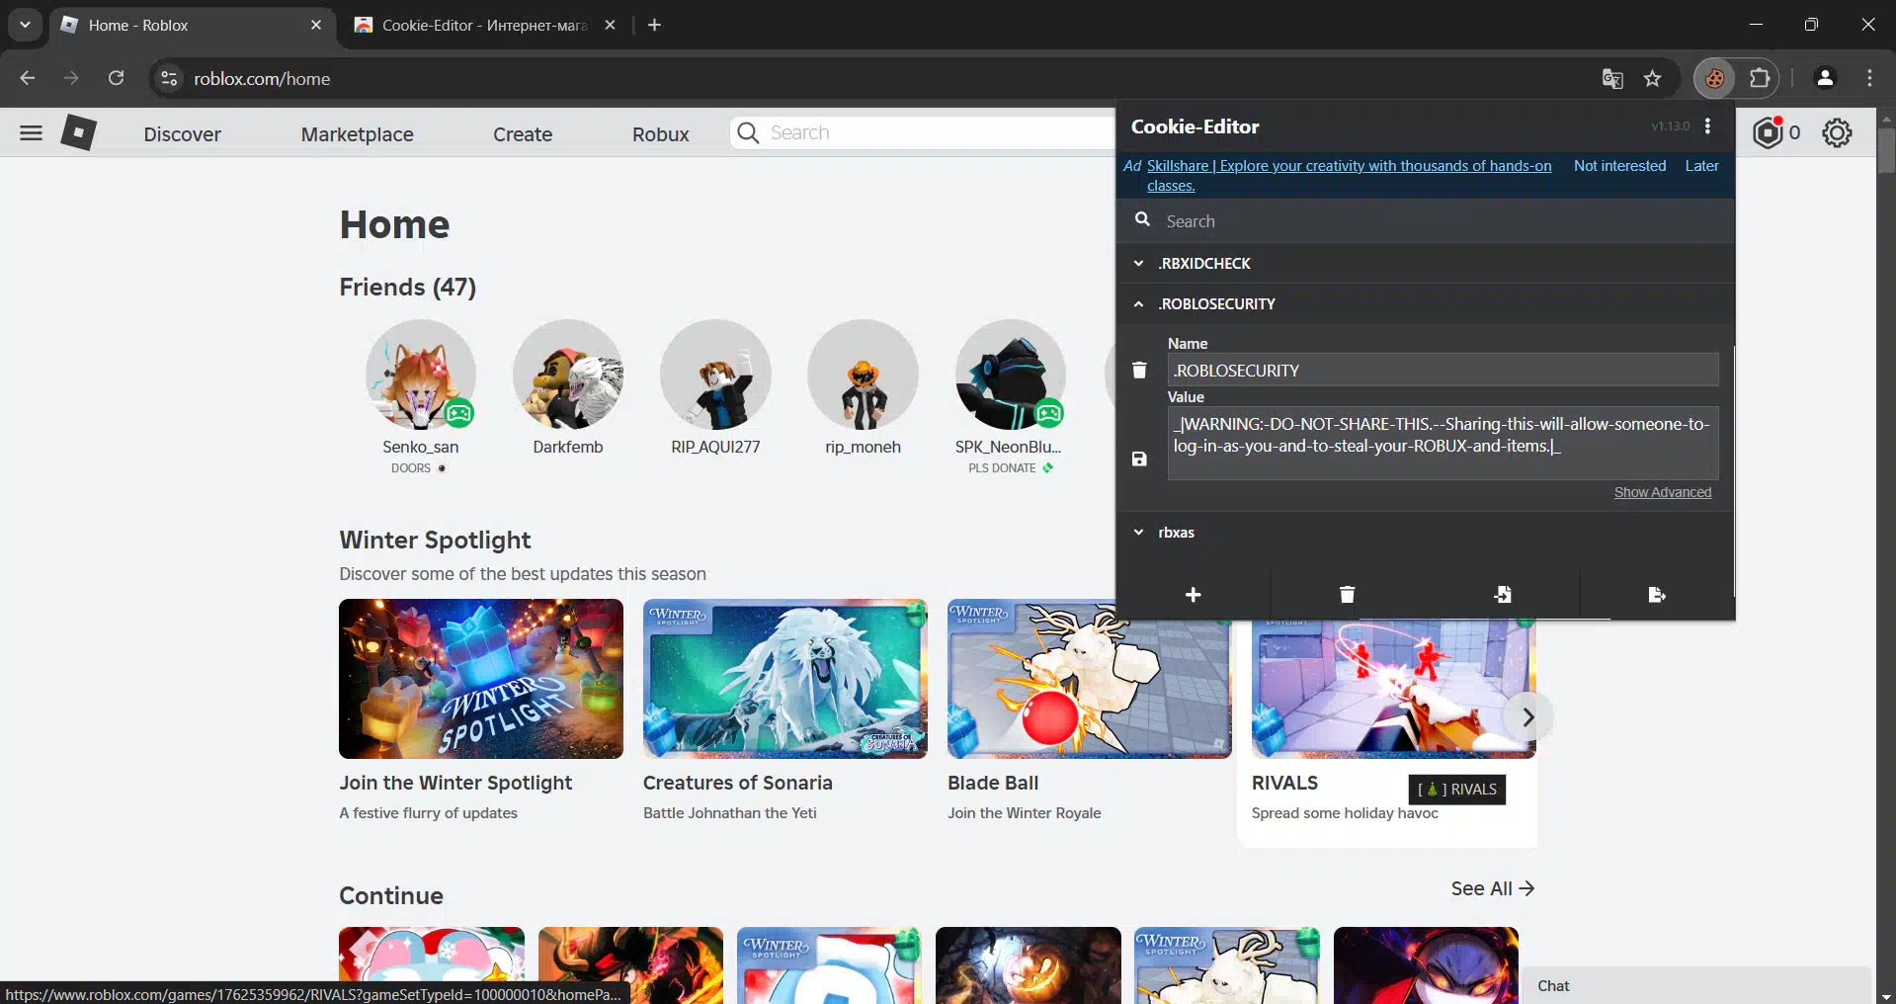Image resolution: width=1896 pixels, height=1004 pixels.
Task: Expand the .RBXIDCHECK cookie
Action: (1425, 263)
